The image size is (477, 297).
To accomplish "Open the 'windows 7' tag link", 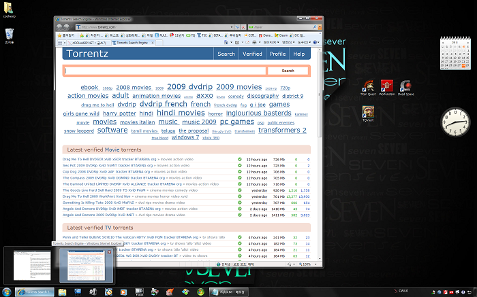I will (x=185, y=137).
